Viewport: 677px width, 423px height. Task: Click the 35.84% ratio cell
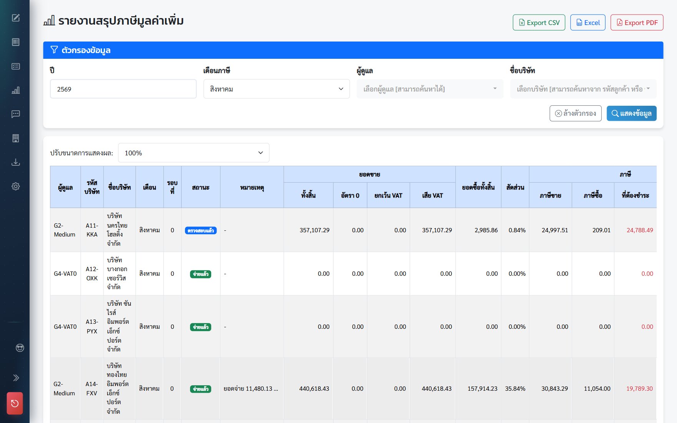tap(515, 388)
